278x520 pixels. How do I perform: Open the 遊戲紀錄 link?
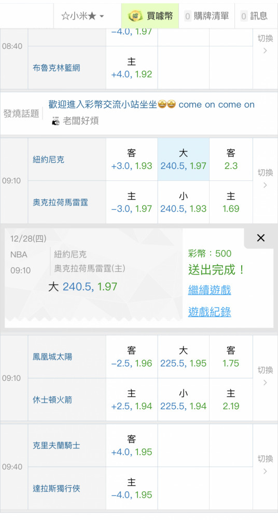(x=210, y=312)
